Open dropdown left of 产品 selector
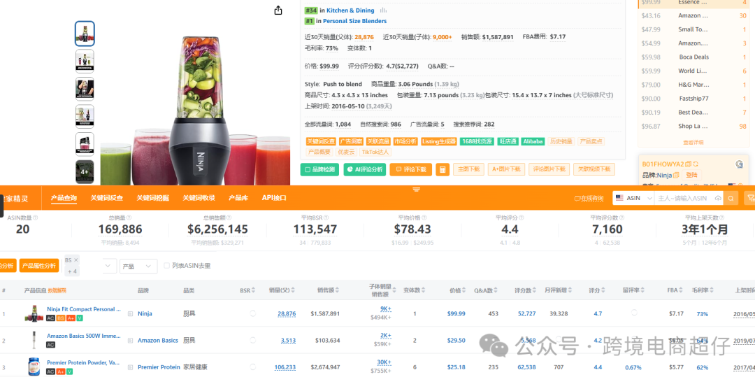The image size is (755, 377). tap(110, 266)
